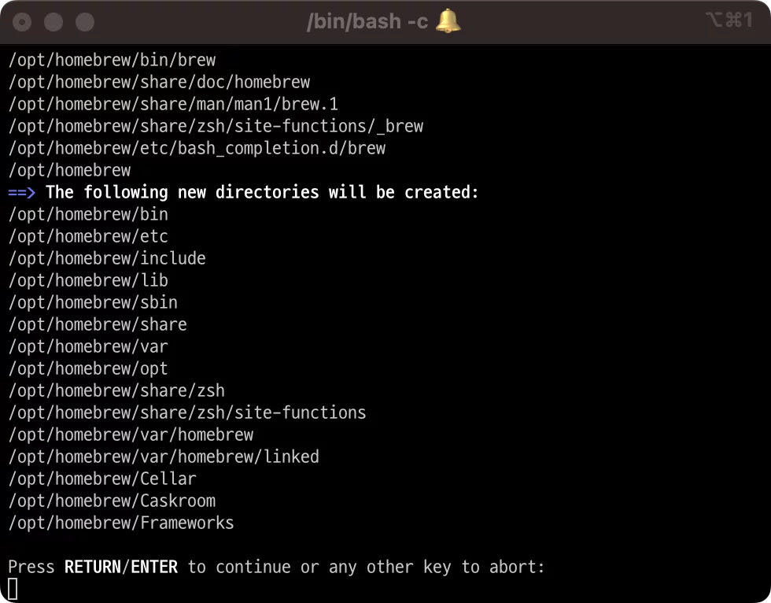Select the /opt/homebrew/Frameworks line
Screen dimensions: 771x603
pos(120,522)
